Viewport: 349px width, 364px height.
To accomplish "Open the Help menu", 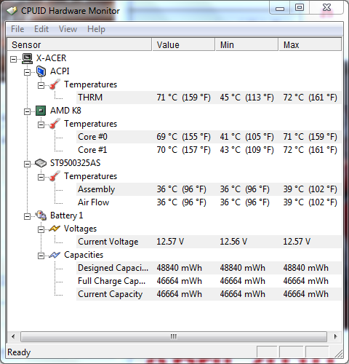I will 96,29.
